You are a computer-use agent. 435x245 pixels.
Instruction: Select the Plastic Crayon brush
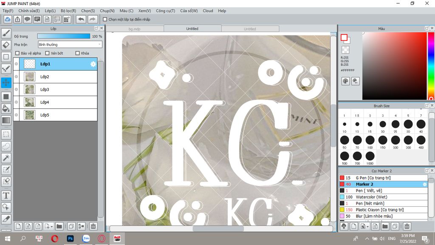383,210
